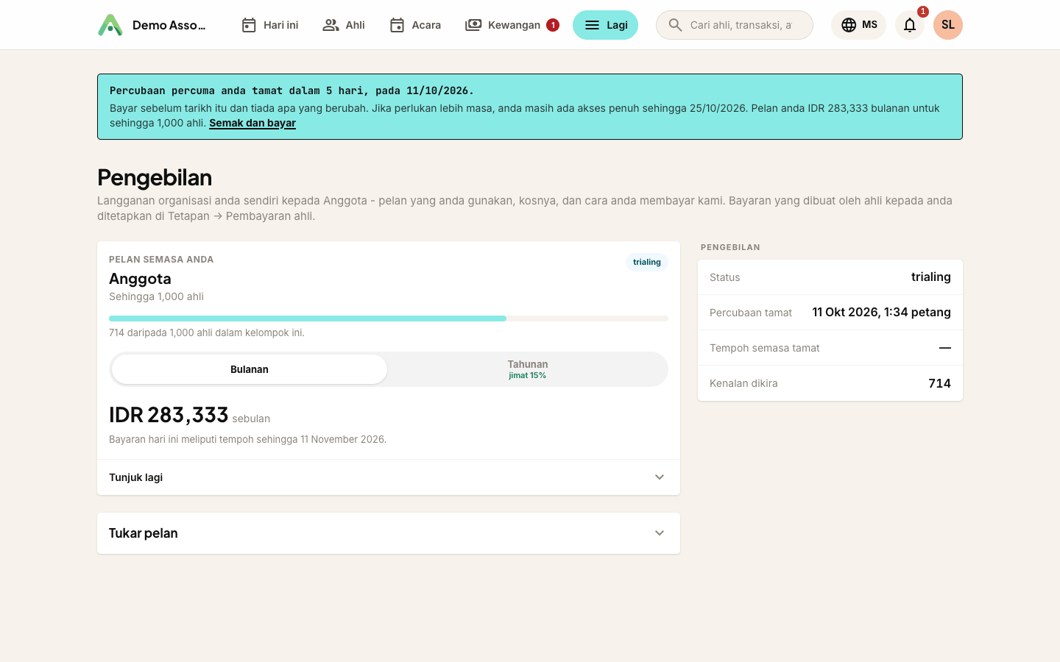Screen dimensions: 1060x662
Task: Expand the Tunjuk lagi section
Action: point(389,477)
